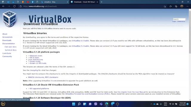Click the scrollbar down arrow
This screenshot has height=107, width=191.
(x=190, y=100)
